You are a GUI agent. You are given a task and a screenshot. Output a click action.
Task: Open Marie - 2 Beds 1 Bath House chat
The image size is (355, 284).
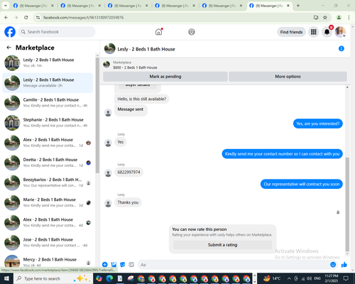[x=48, y=202]
